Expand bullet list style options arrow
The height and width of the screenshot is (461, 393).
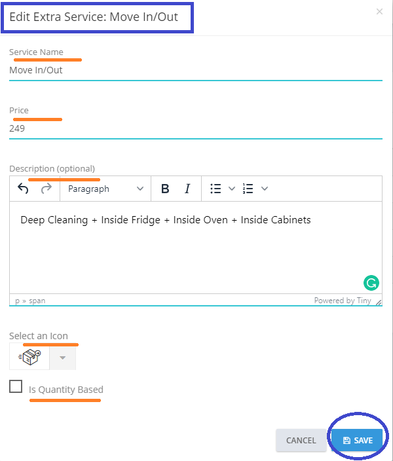click(231, 189)
